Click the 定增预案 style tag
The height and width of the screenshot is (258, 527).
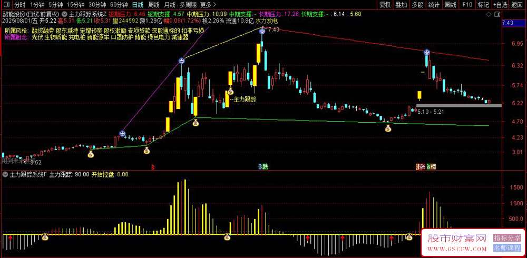pyautogui.click(x=91, y=30)
